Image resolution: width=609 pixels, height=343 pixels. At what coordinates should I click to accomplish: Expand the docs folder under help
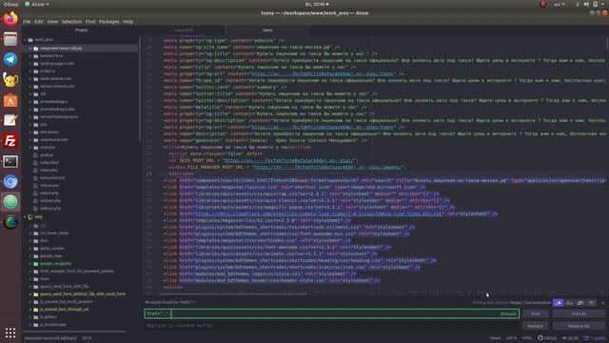(31, 241)
